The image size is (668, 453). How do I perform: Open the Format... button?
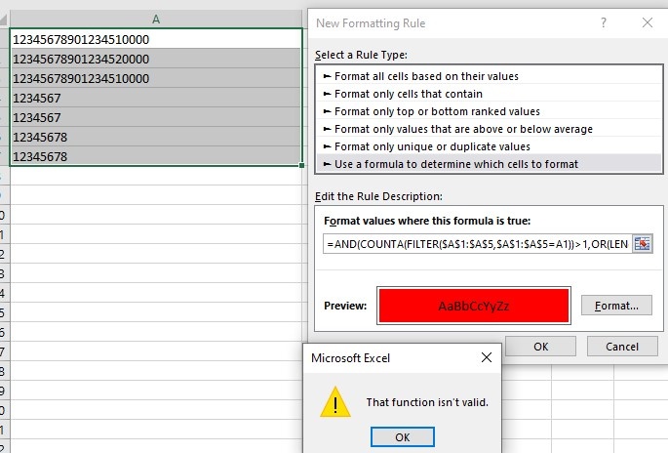(616, 306)
